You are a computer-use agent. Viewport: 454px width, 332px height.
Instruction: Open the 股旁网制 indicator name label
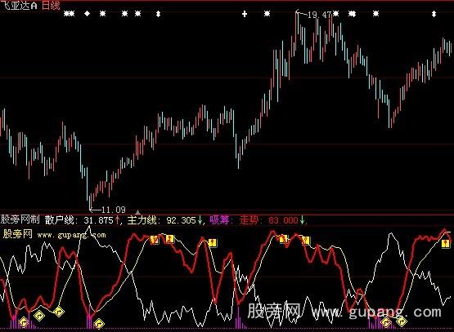(x=20, y=219)
